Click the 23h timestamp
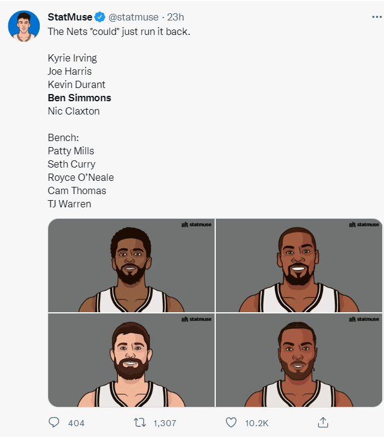The image size is (384, 437). pyautogui.click(x=175, y=17)
